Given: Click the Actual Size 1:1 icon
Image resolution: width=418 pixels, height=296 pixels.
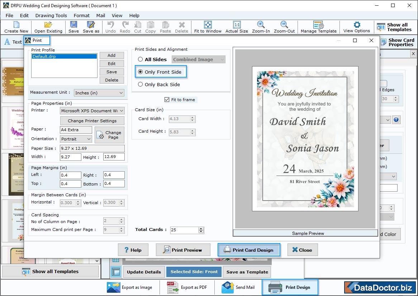Looking at the screenshot, I should (x=237, y=24).
